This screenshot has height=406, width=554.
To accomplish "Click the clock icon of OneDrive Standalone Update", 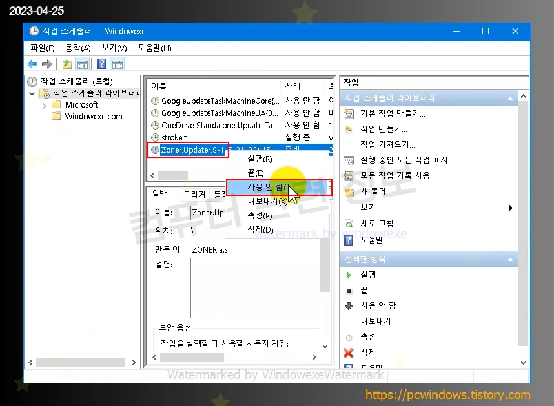I will click(155, 125).
